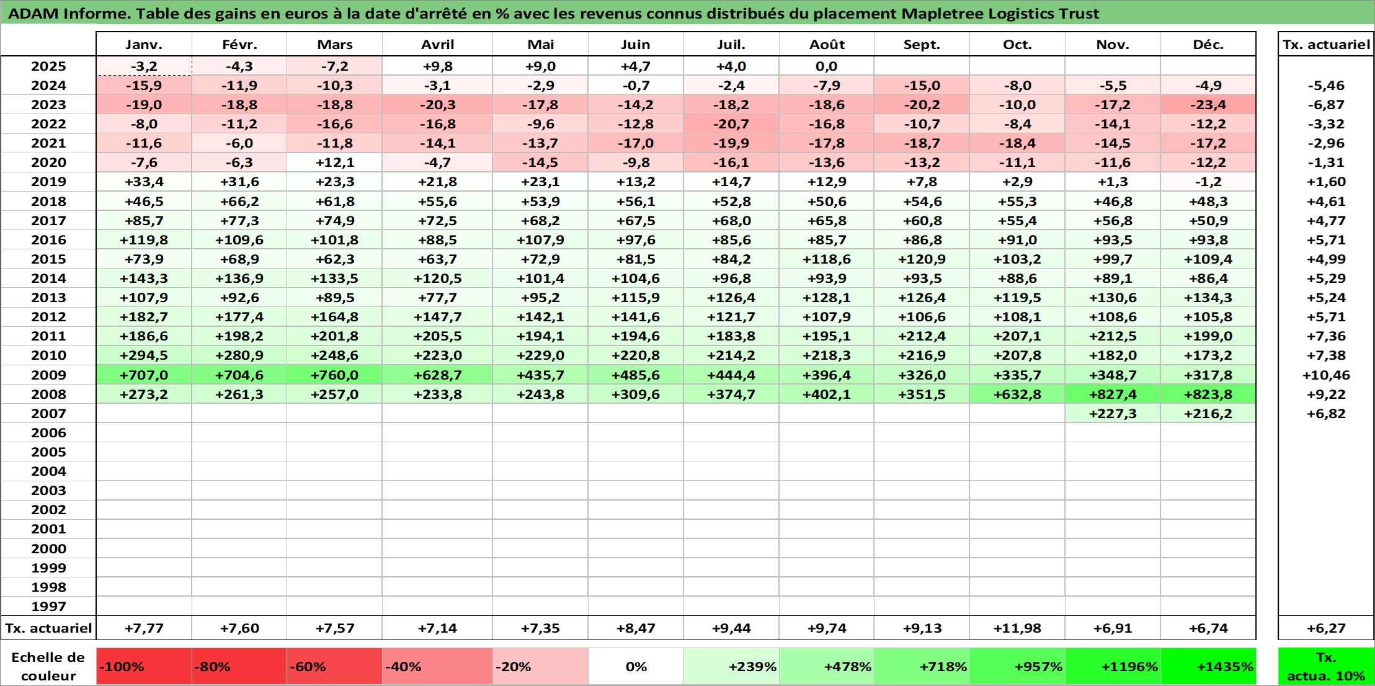The height and width of the screenshot is (686, 1375).
Task: Click the Tx. actuariel row label at the bottom
Action: coord(48,628)
